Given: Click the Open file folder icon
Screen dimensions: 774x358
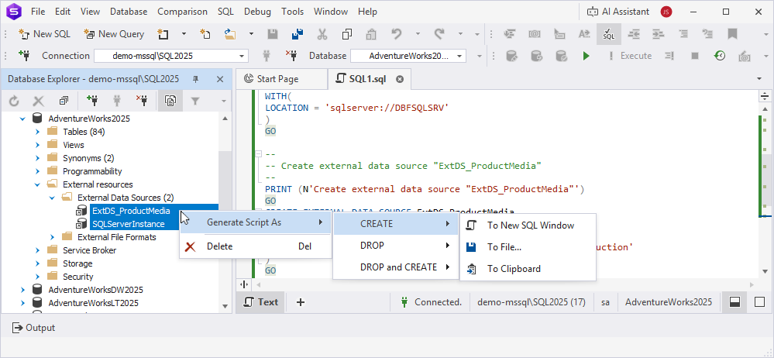Looking at the screenshot, I should [230, 34].
